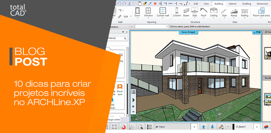Click the hammer 3D build icon
This screenshot has height=133, width=271.
click(221, 127)
